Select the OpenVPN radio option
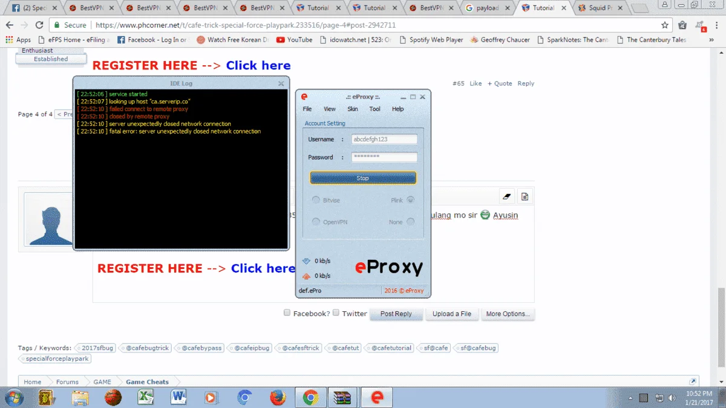This screenshot has width=726, height=408. pos(316,222)
